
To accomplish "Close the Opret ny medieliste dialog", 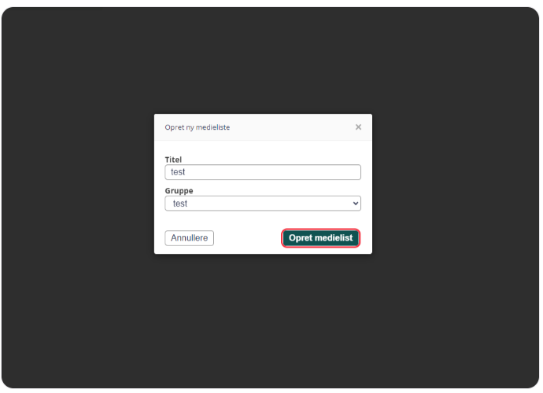I will [358, 127].
